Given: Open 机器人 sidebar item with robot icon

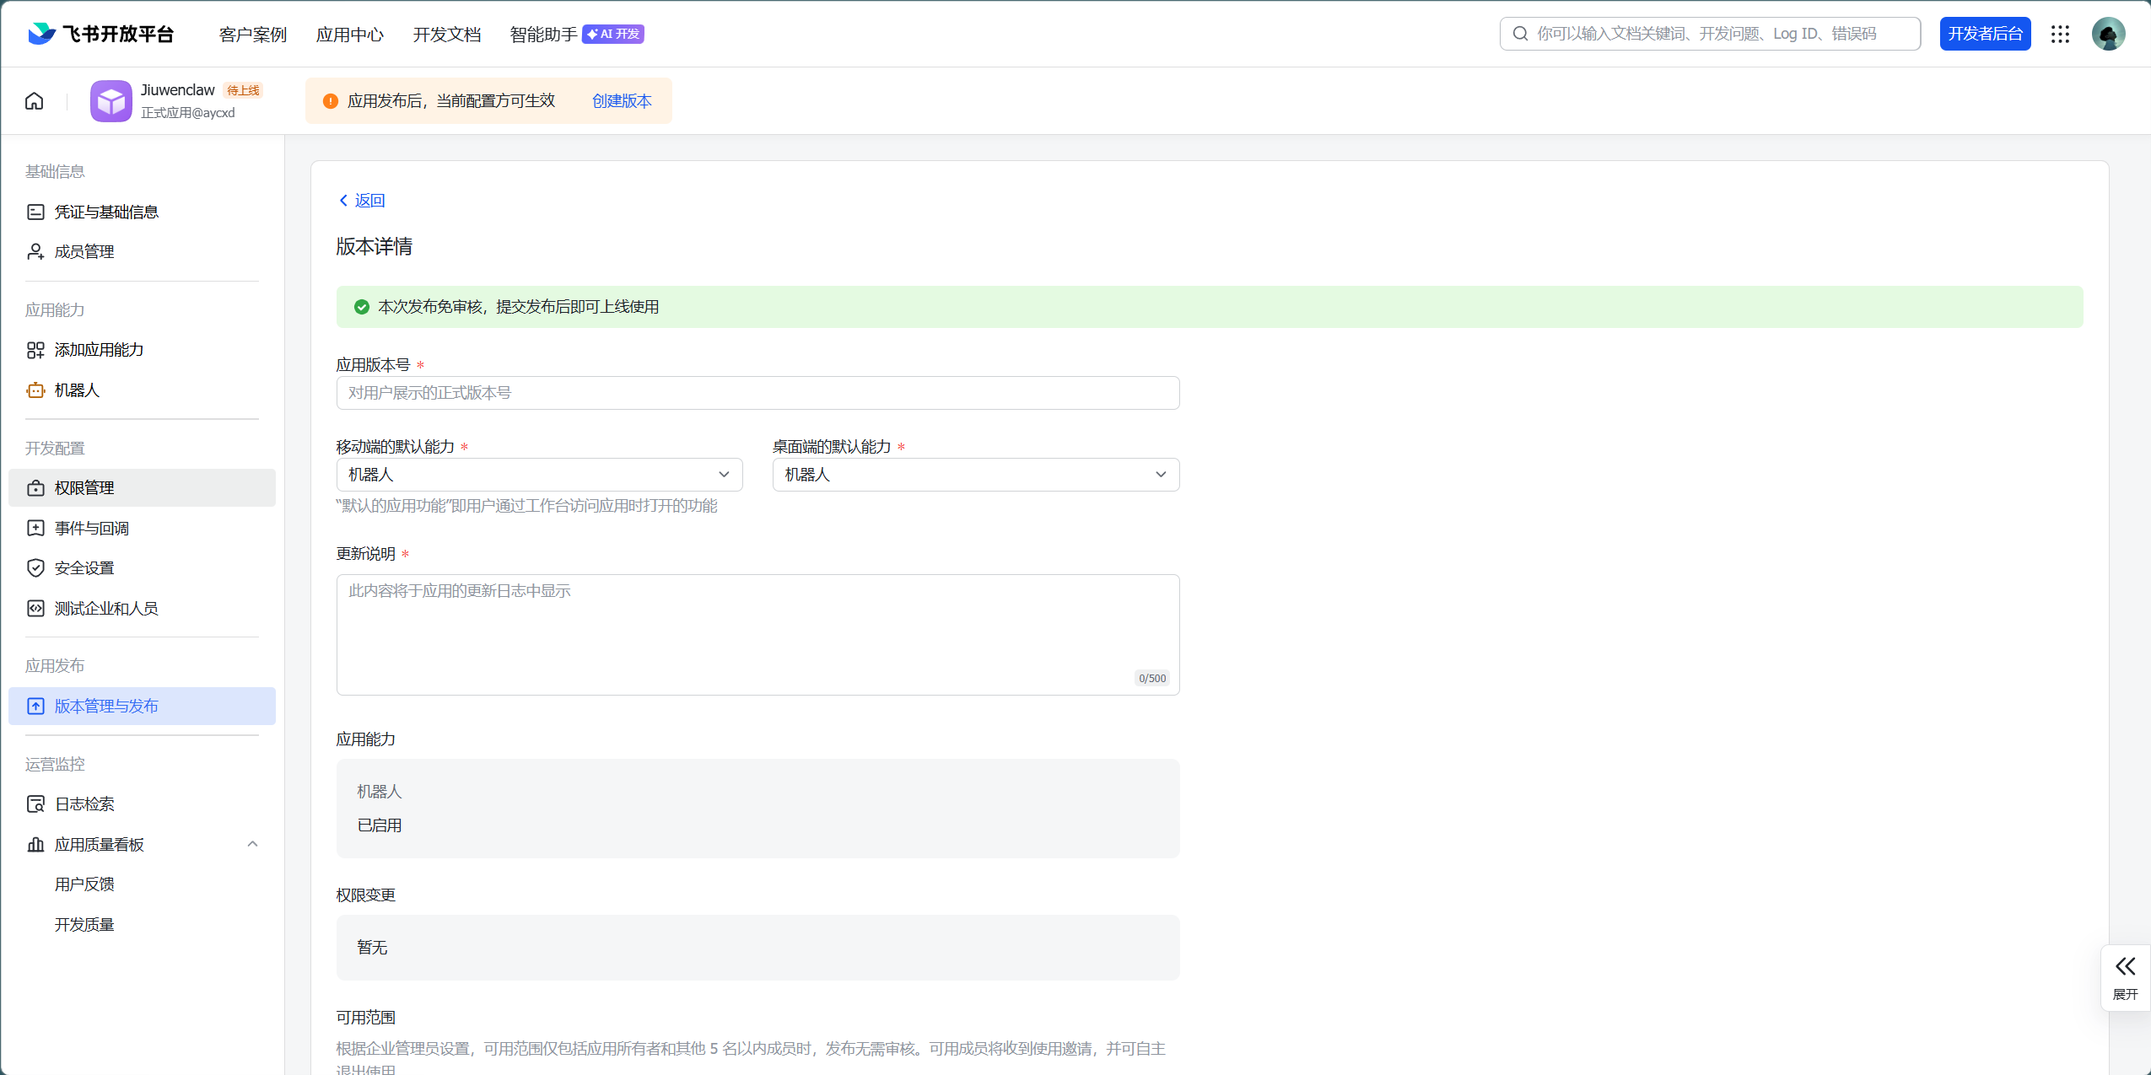Looking at the screenshot, I should click(x=77, y=390).
